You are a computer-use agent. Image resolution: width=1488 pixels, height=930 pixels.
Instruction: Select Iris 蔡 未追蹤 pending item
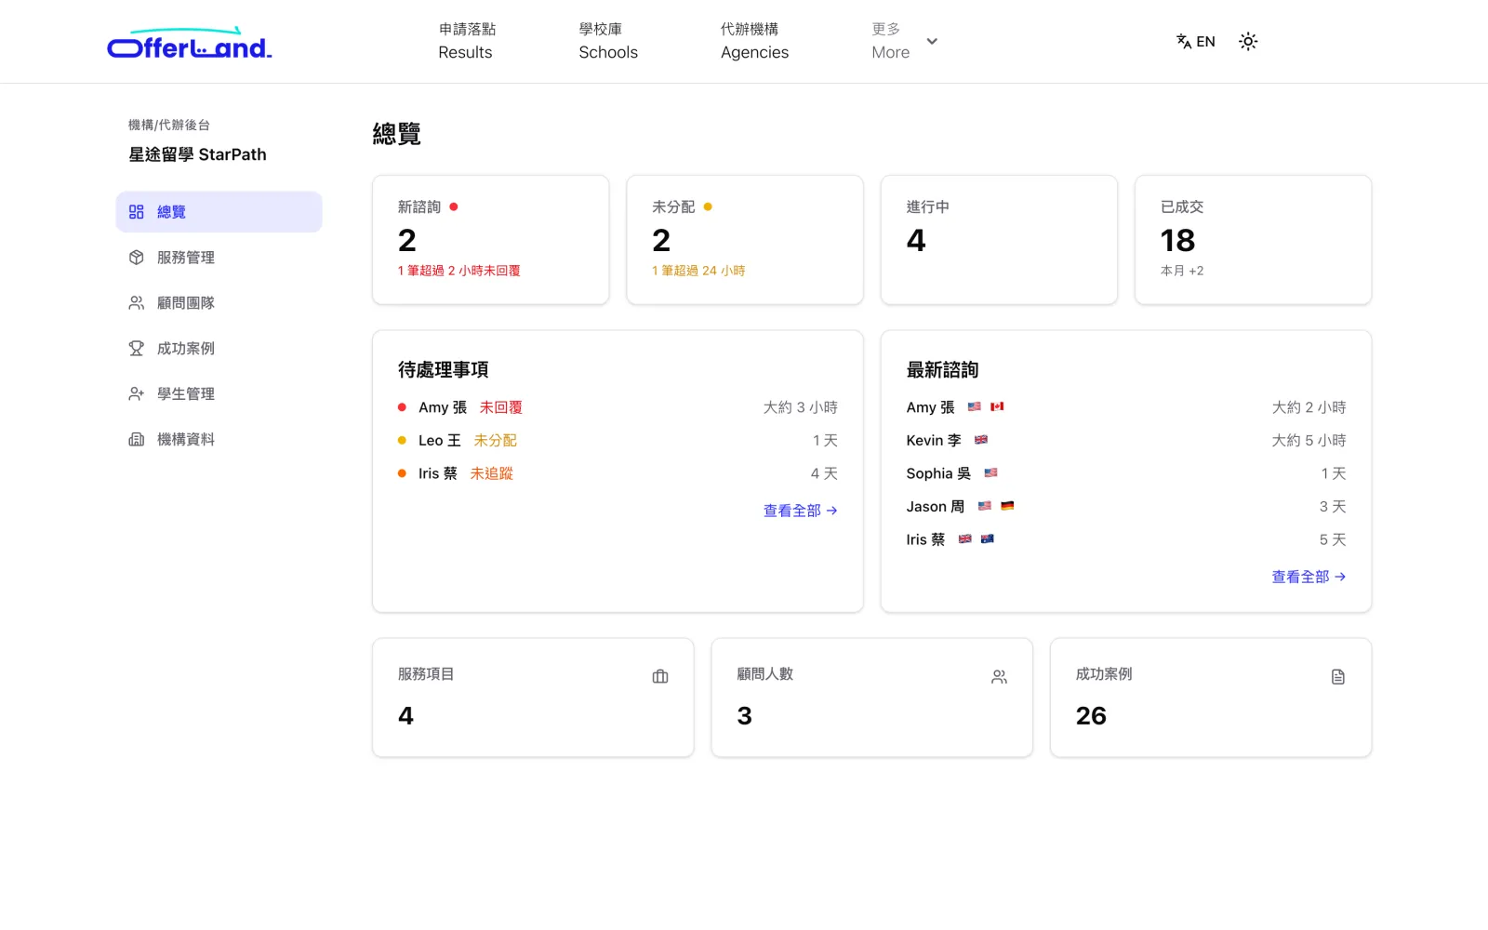[618, 473]
